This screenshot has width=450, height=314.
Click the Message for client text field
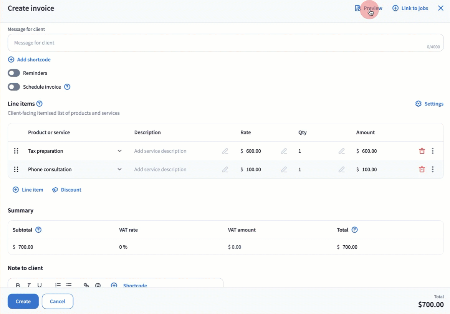point(215,43)
